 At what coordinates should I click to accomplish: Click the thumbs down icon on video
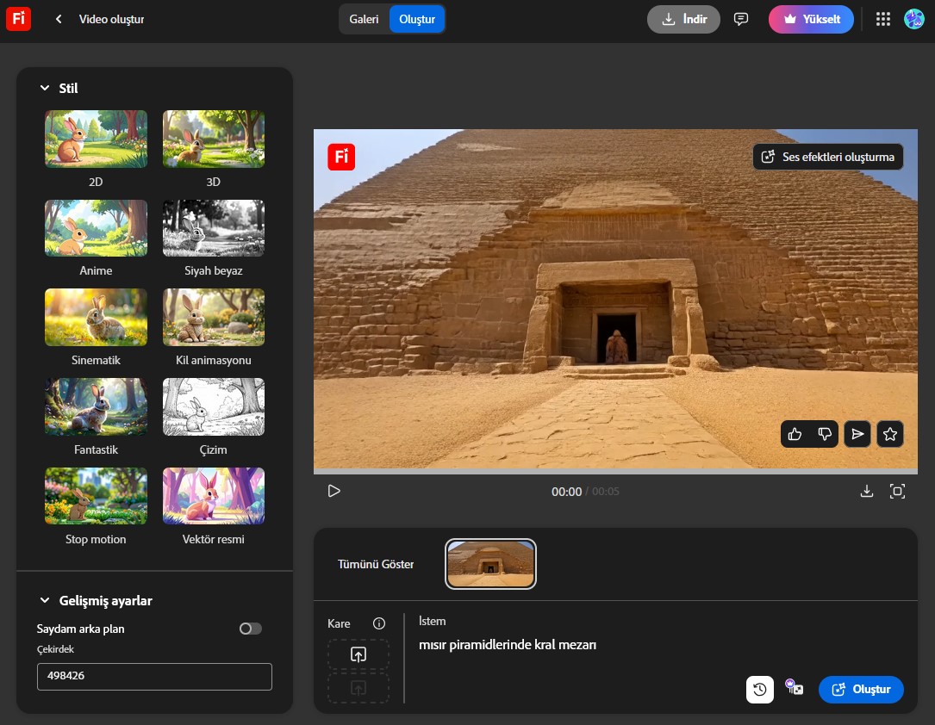826,434
